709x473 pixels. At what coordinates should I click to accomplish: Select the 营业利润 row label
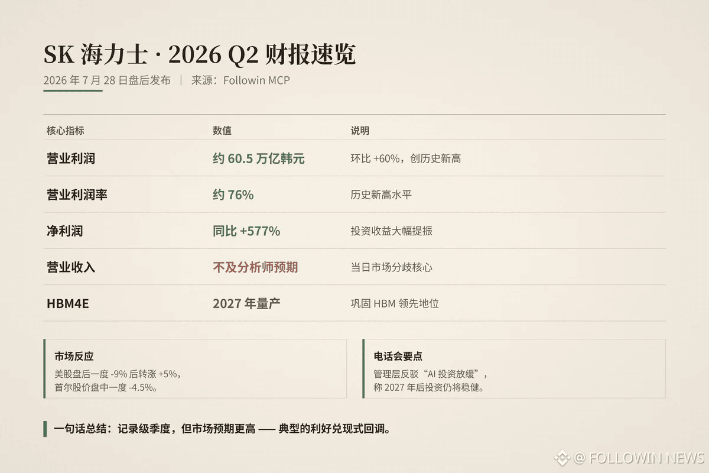tap(71, 158)
